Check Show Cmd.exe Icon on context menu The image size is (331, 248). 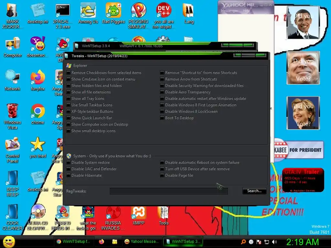click(69, 79)
